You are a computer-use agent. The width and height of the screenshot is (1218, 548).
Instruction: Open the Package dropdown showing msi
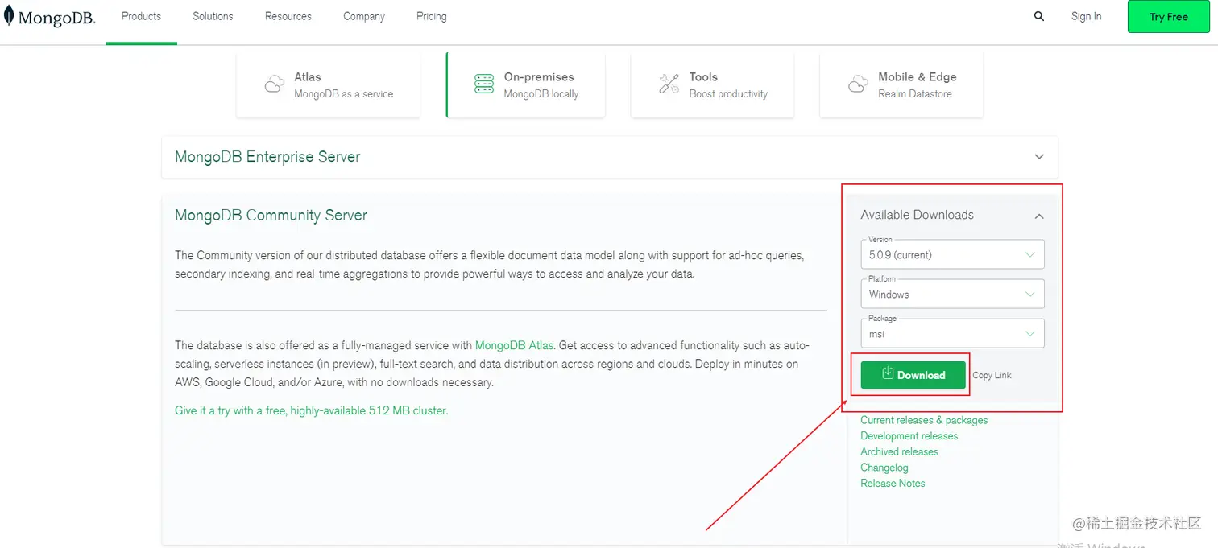(952, 333)
